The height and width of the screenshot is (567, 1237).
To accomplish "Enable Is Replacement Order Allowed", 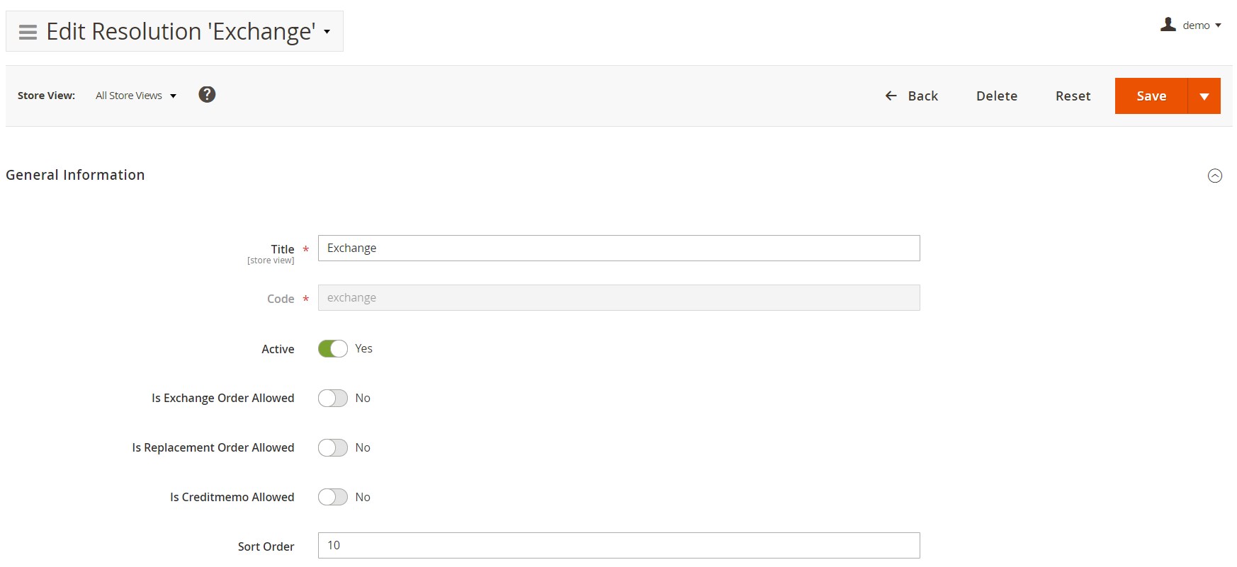I will pos(333,448).
